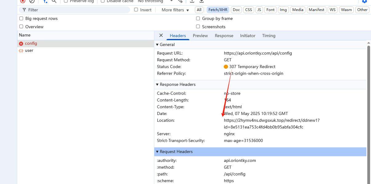Click the export HAR download icon
371x184 pixels.
click(202, 1)
